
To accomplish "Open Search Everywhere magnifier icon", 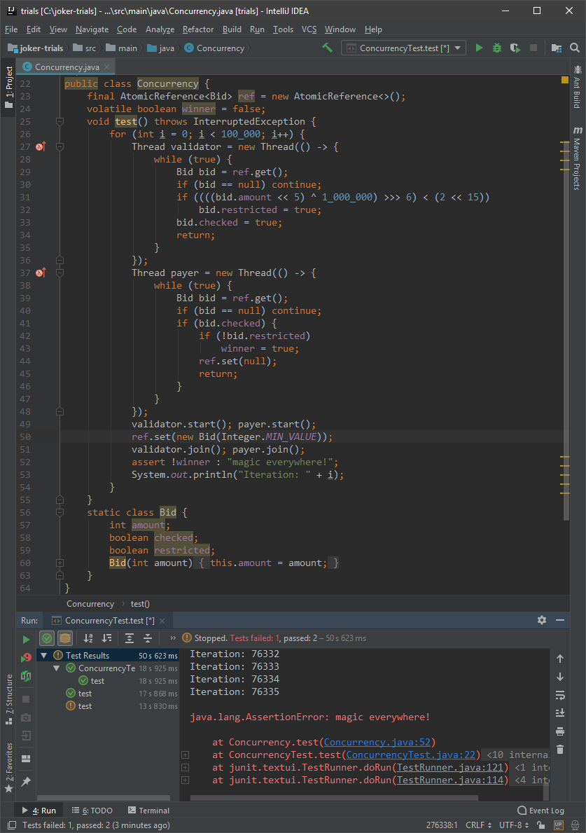I will pyautogui.click(x=574, y=48).
